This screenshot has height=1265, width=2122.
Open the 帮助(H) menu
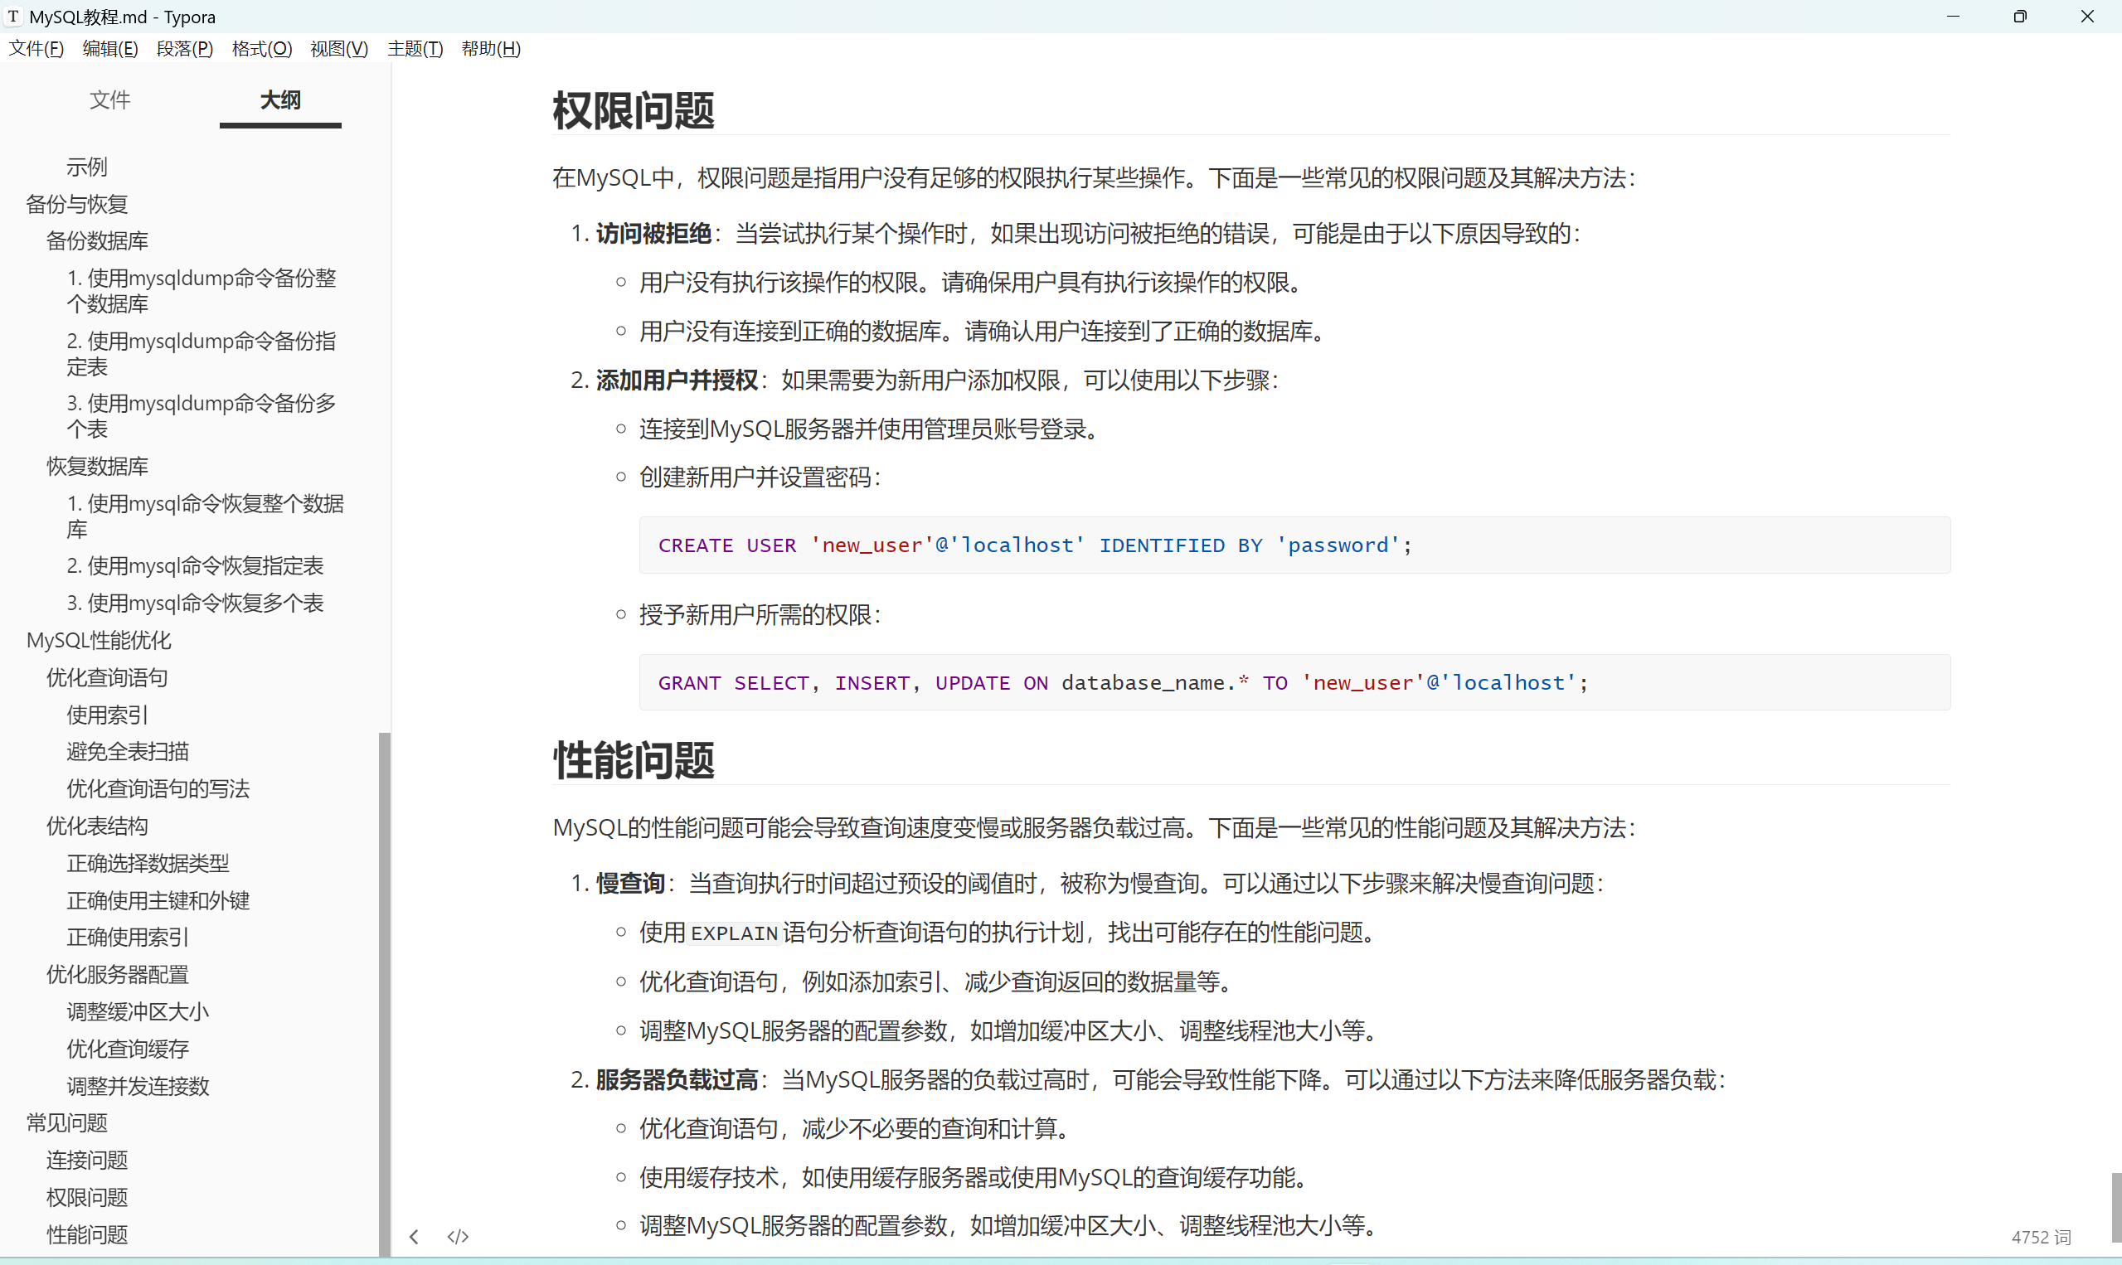[490, 49]
